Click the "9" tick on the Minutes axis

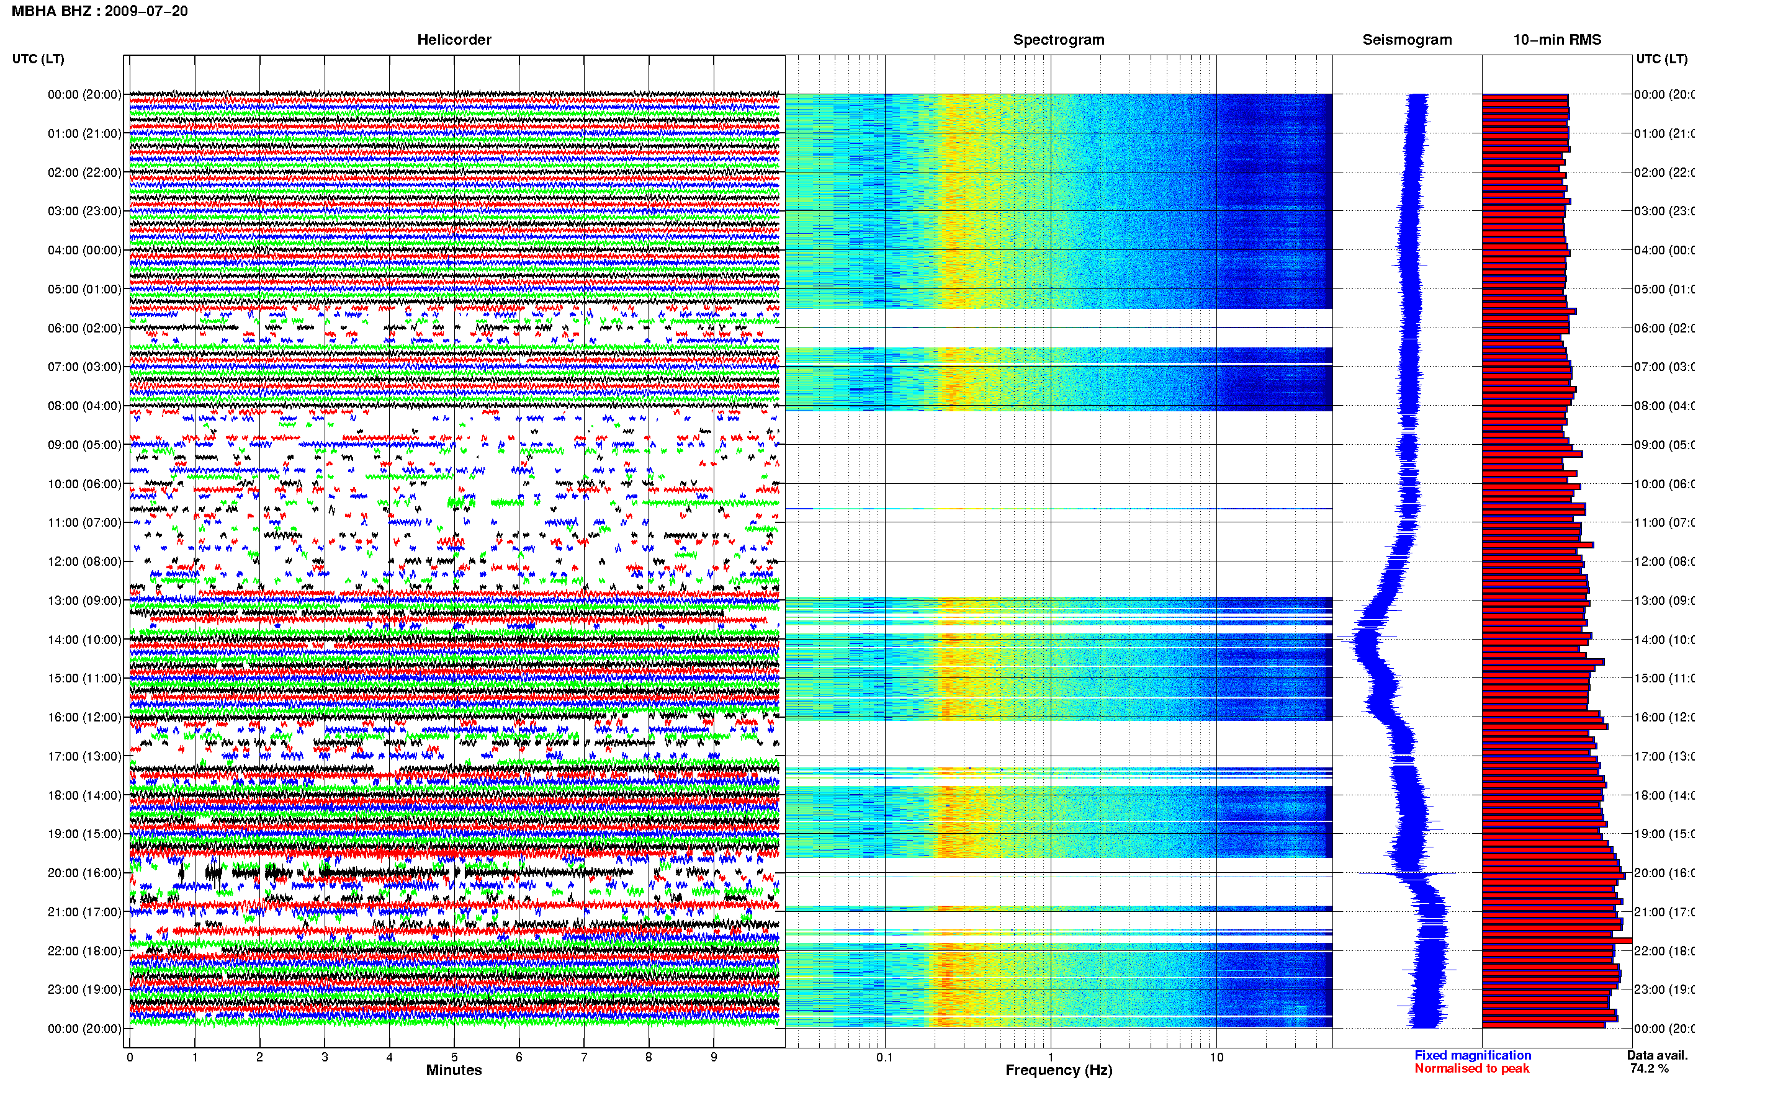(x=714, y=1057)
